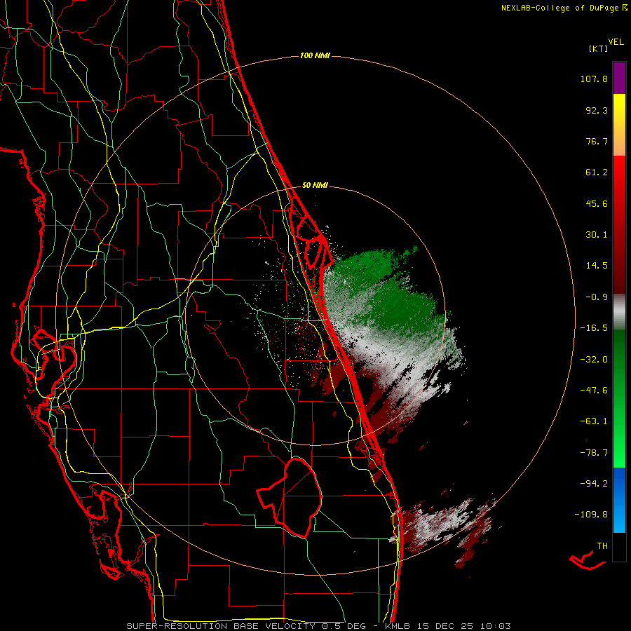Click the 30.1 velocity scale value
This screenshot has height=631, width=631.
pyautogui.click(x=597, y=234)
